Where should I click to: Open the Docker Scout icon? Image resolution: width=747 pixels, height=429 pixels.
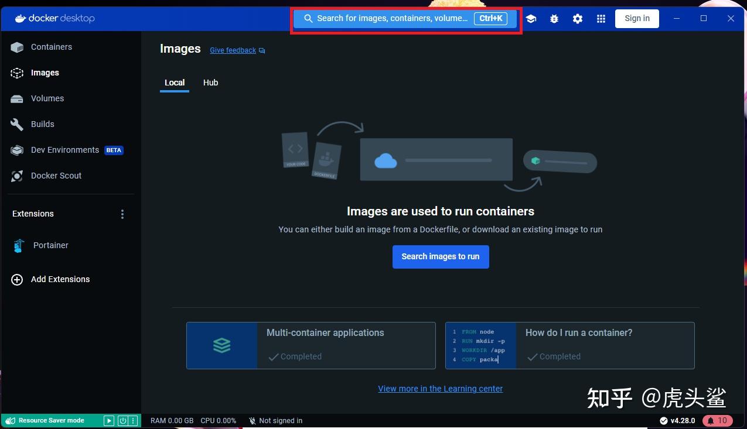point(17,176)
